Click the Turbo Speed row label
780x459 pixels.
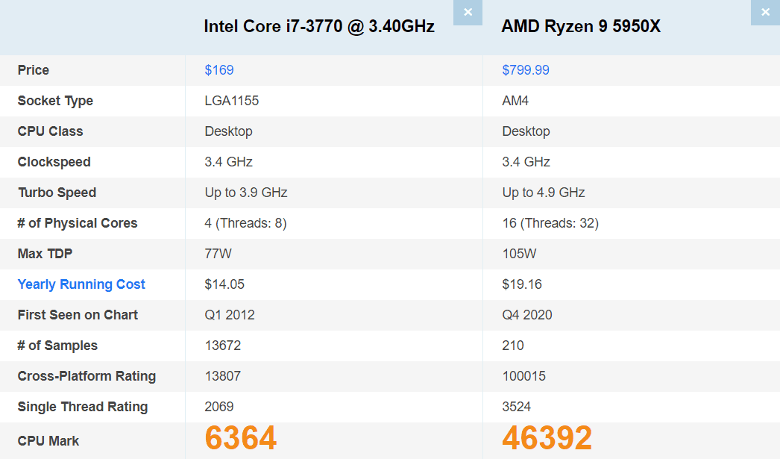[57, 193]
